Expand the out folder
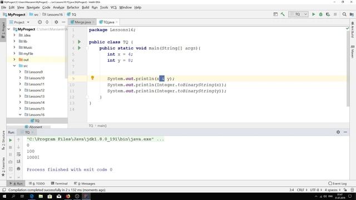The width and height of the screenshot is (356, 200). pyautogui.click(x=14, y=59)
